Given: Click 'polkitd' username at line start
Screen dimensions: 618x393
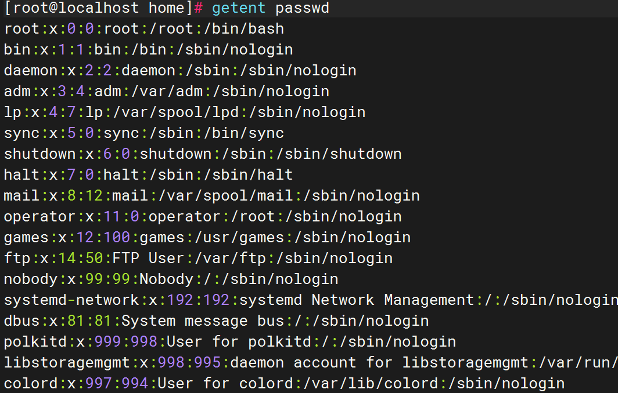Looking at the screenshot, I should (35, 342).
